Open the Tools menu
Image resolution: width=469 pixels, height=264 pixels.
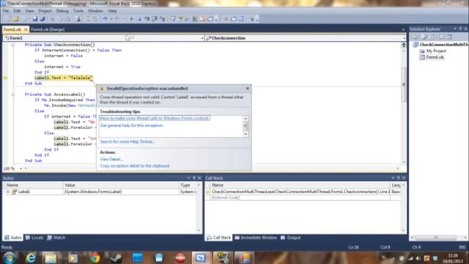[78, 11]
